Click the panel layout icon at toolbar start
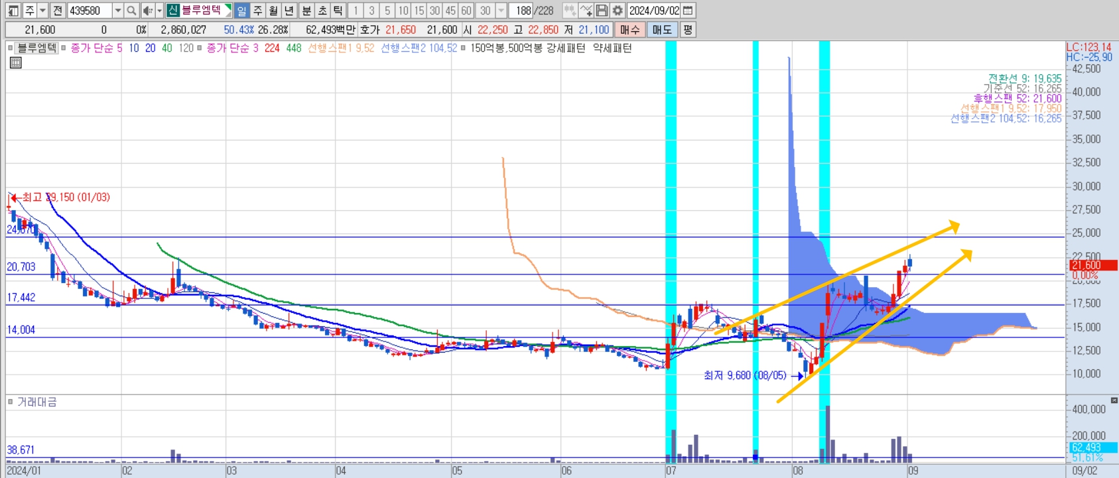 click(13, 11)
